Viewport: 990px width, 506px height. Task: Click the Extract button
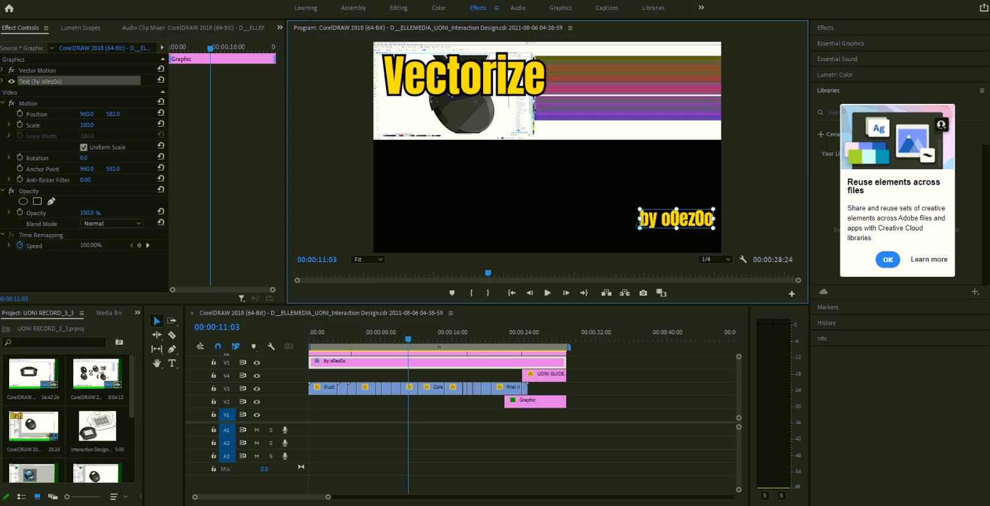tap(625, 293)
